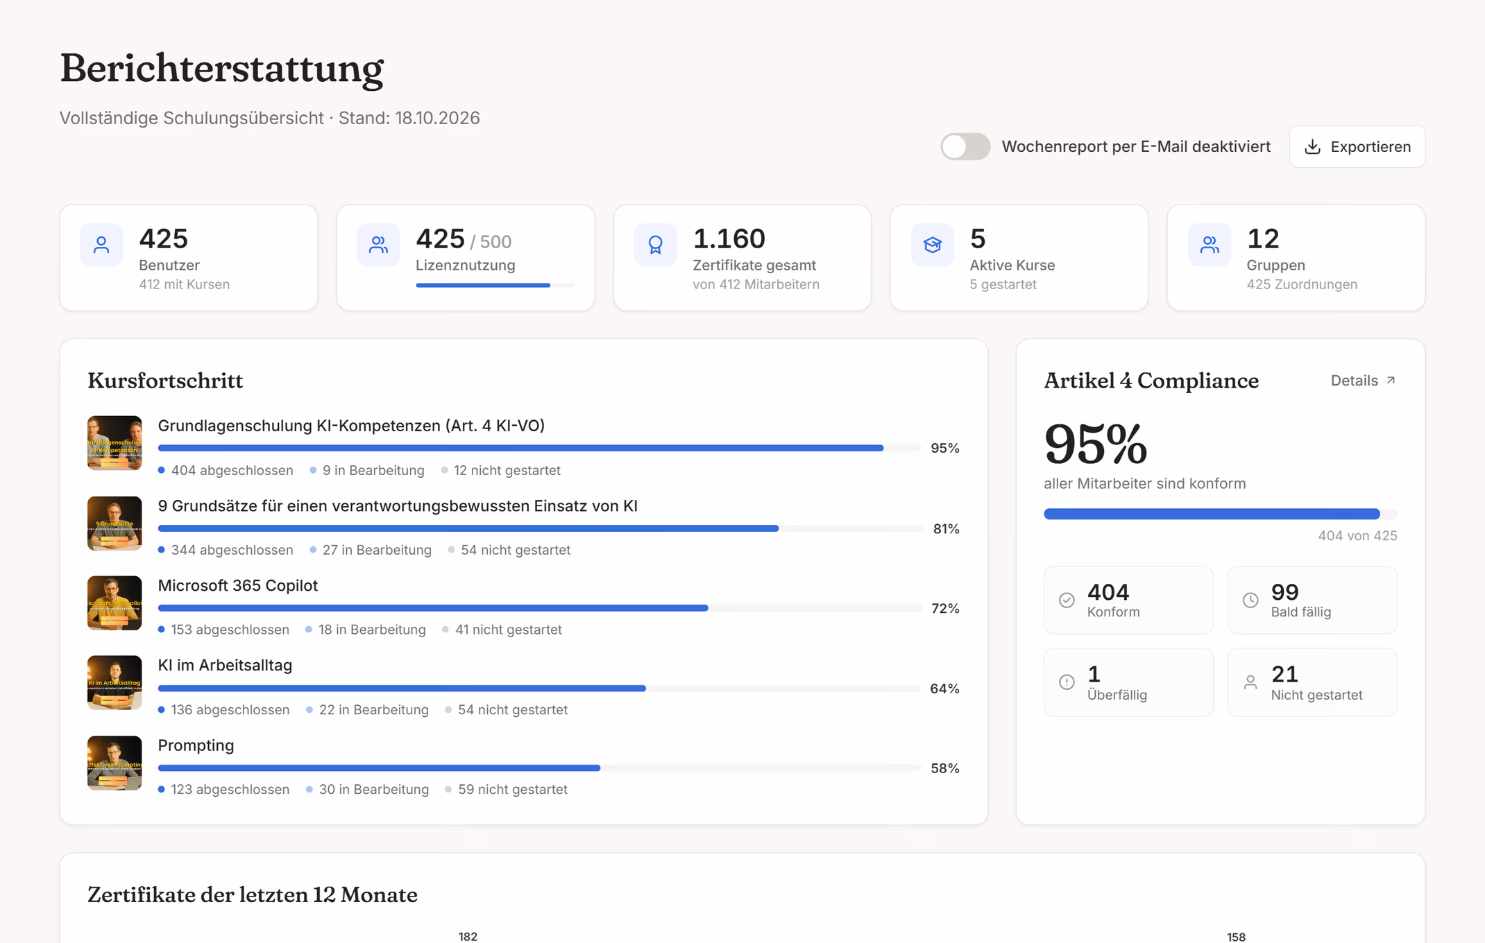Viewport: 1485px width, 943px height.
Task: Click the download icon on the Exportieren button
Action: point(1312,147)
